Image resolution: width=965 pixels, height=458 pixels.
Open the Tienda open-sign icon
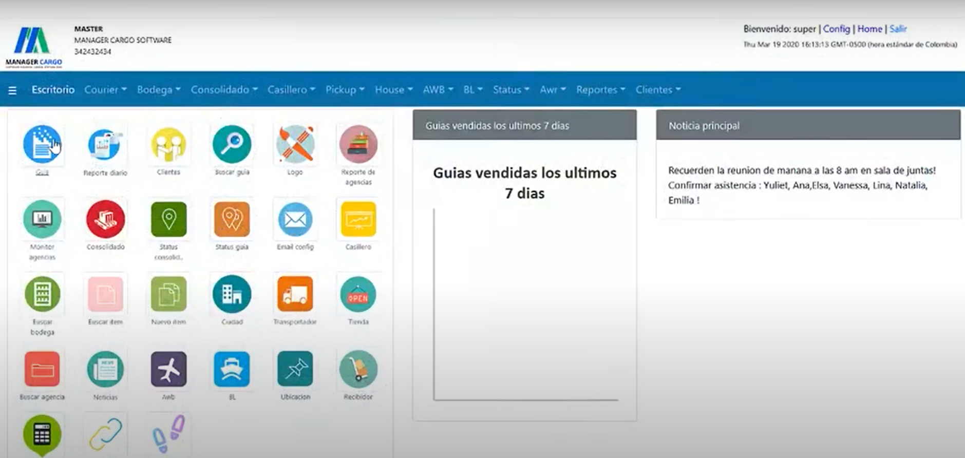(x=358, y=294)
